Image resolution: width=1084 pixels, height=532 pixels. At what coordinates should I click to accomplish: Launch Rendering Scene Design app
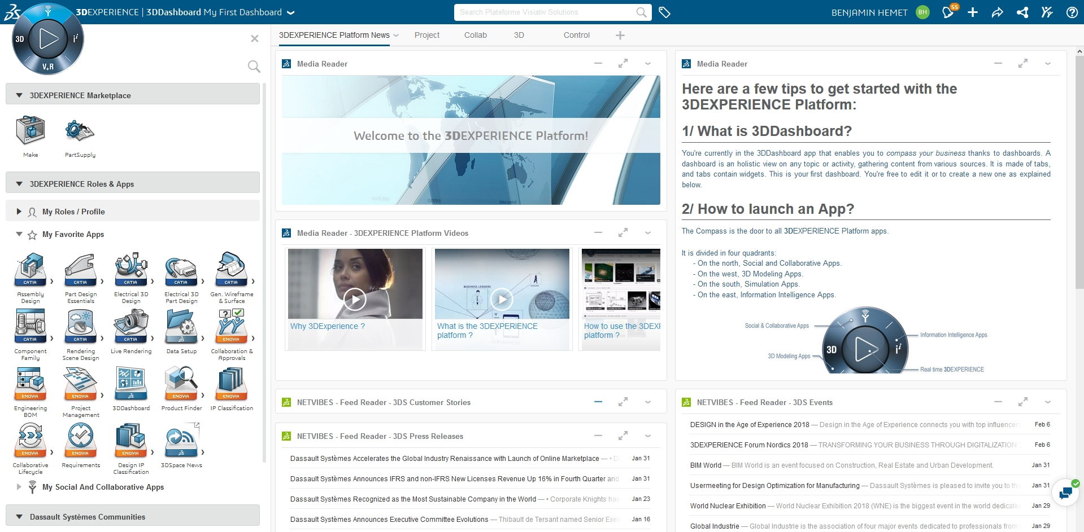pyautogui.click(x=80, y=327)
